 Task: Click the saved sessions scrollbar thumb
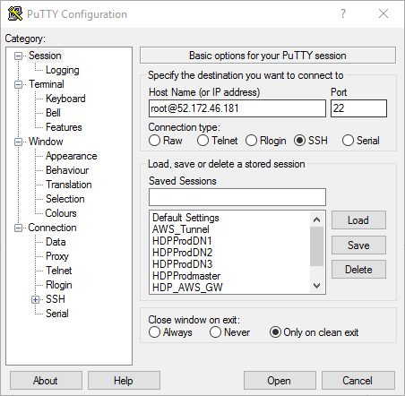point(316,246)
